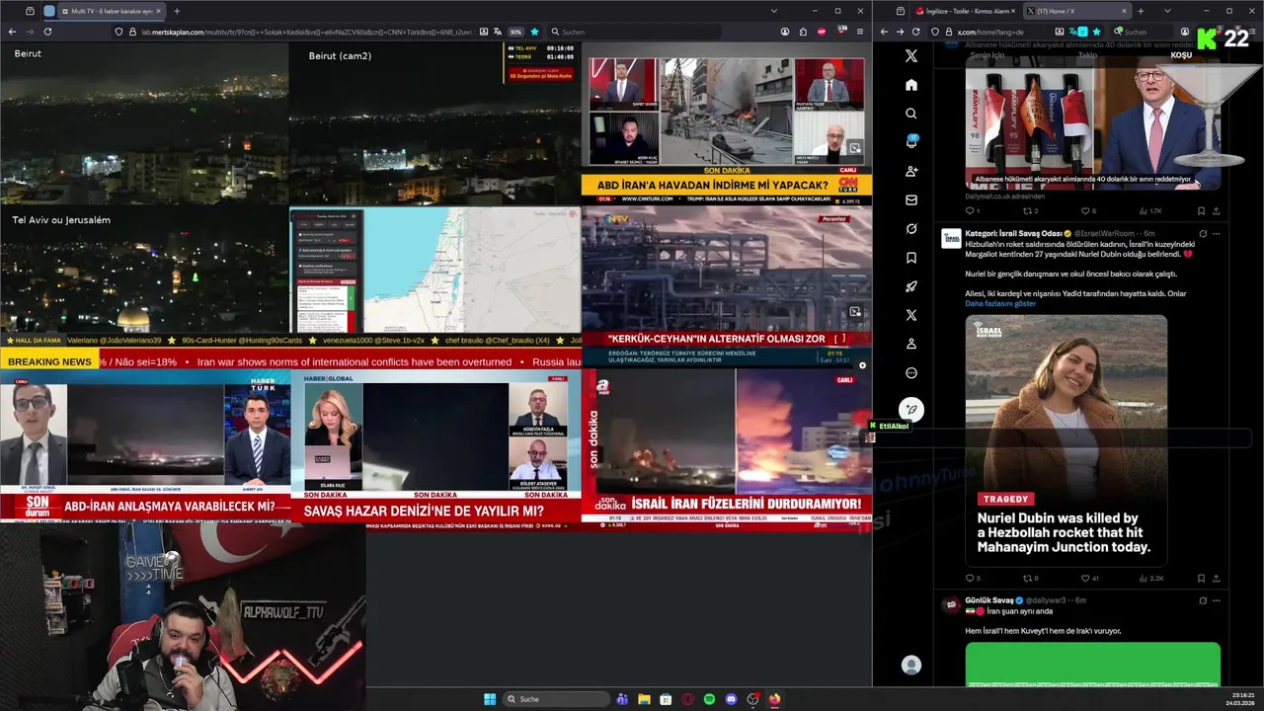The height and width of the screenshot is (711, 1264).
Task: Click taskbar 'Suche' search box
Action: (x=558, y=699)
